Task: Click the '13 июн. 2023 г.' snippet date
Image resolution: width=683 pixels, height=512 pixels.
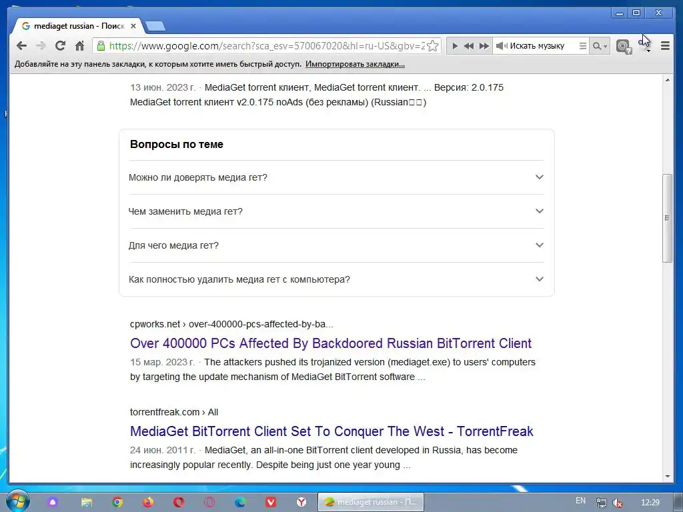Action: pyautogui.click(x=163, y=87)
